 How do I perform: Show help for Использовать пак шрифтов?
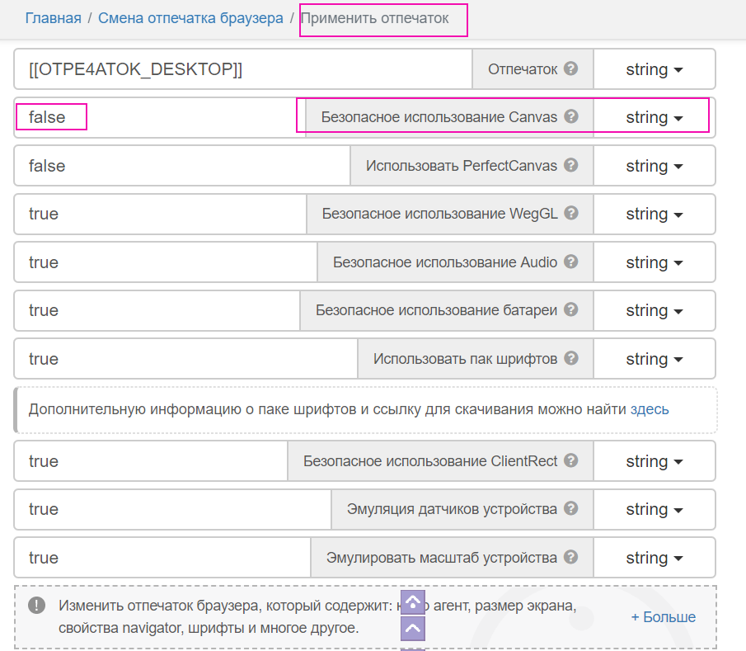click(571, 359)
